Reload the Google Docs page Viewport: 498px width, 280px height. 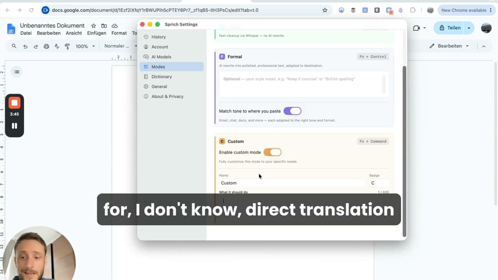[x=31, y=10]
